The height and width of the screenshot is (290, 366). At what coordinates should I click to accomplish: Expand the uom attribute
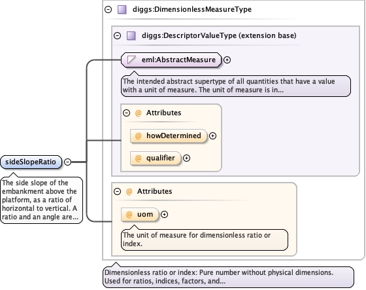tap(164, 215)
